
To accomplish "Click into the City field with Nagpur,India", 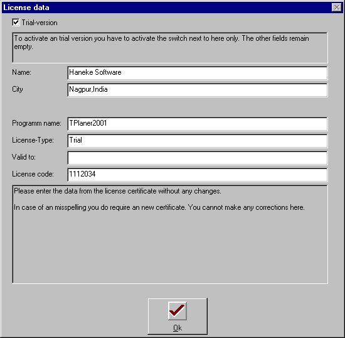I will (198, 90).
